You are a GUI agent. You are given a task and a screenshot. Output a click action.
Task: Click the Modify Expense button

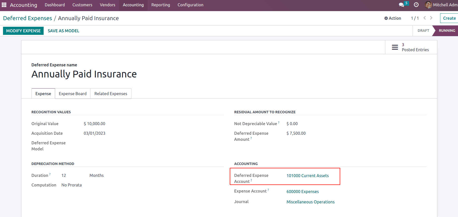point(23,31)
